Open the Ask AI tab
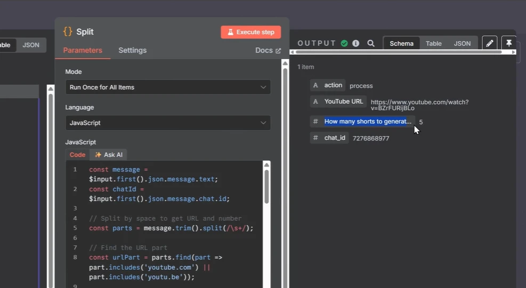This screenshot has width=526, height=288. point(109,154)
